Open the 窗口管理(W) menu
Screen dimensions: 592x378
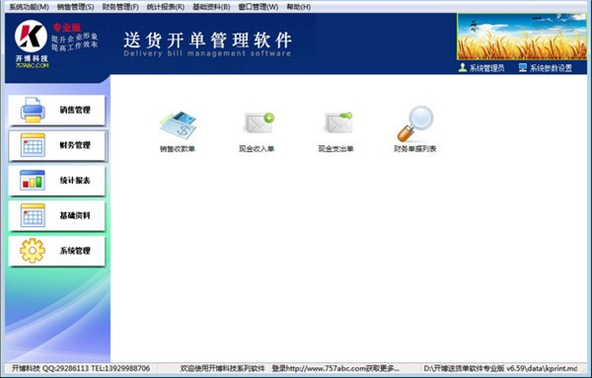coord(259,7)
